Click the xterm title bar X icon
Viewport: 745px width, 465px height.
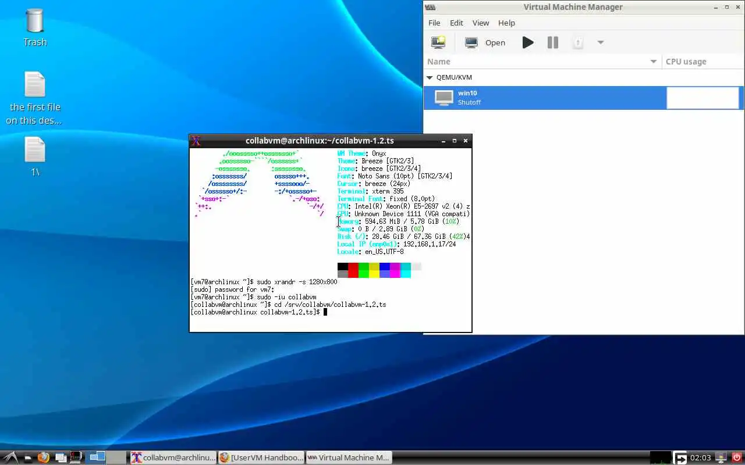click(x=196, y=141)
